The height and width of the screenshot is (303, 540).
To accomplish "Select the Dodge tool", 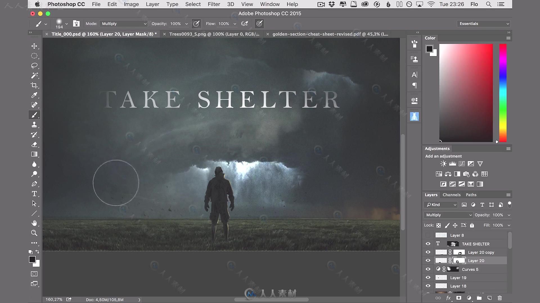I will (34, 174).
